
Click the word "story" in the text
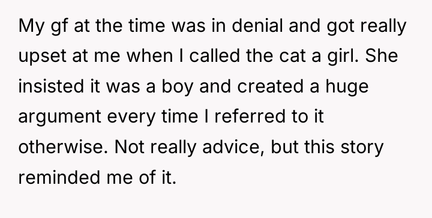pos(362,148)
